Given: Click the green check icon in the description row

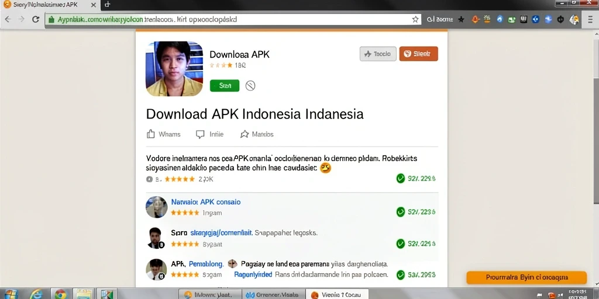Looking at the screenshot, I should pos(400,178).
